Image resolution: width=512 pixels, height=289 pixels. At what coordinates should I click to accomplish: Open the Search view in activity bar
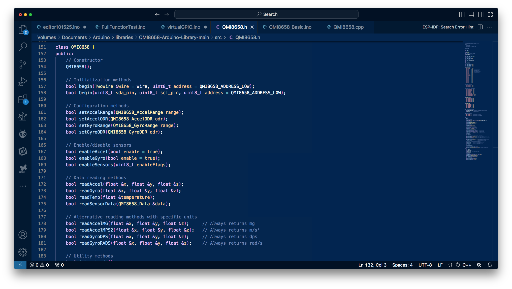pyautogui.click(x=23, y=47)
